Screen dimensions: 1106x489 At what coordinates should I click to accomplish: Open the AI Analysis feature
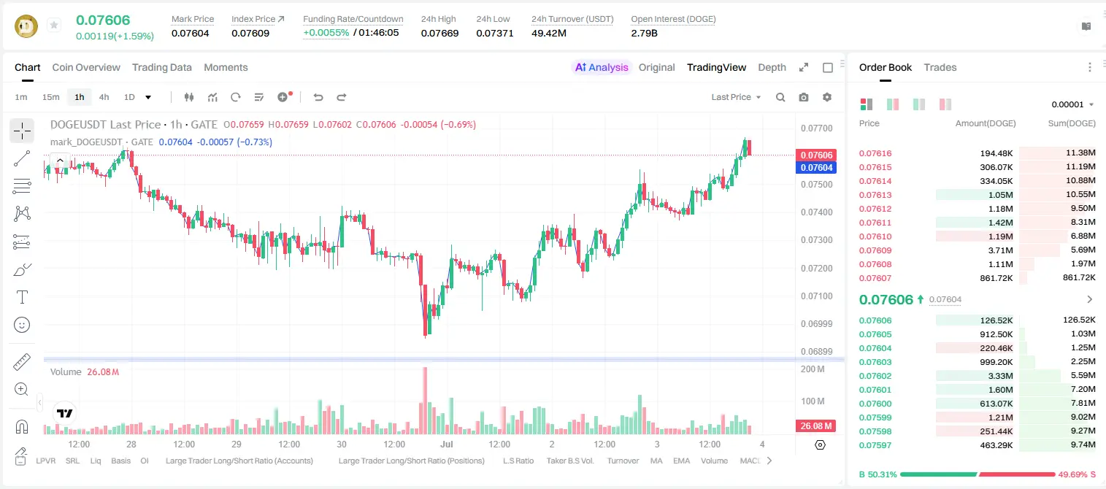601,67
